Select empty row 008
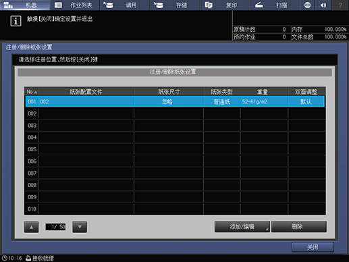This screenshot has width=349, height=262. (x=175, y=185)
